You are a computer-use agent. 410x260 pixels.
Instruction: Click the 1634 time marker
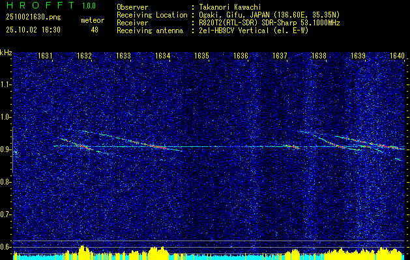pos(163,56)
